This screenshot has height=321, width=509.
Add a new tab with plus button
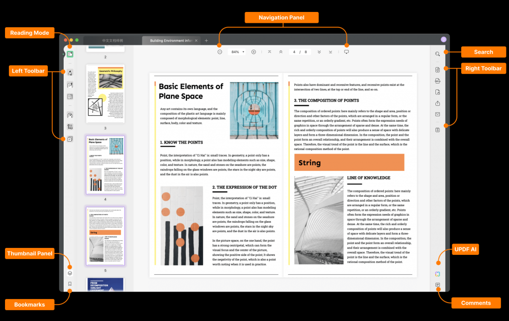coord(206,41)
